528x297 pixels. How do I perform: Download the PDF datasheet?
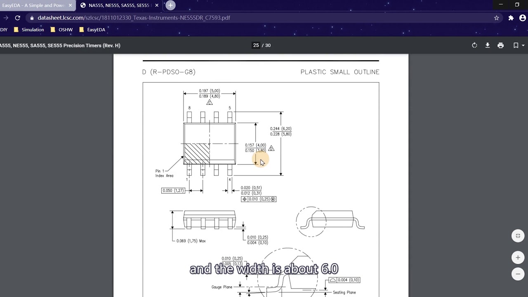[x=488, y=45]
